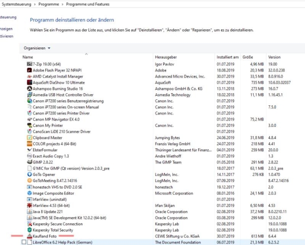Sort by the Größe column header
Image resolution: width=305 pixels, height=245 pixels.
[248, 57]
